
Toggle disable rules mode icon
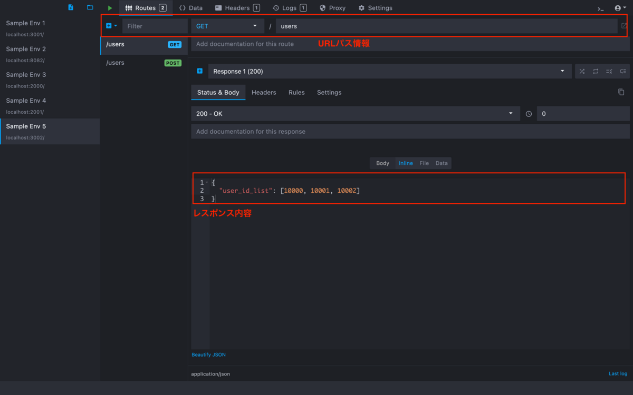pyautogui.click(x=609, y=72)
